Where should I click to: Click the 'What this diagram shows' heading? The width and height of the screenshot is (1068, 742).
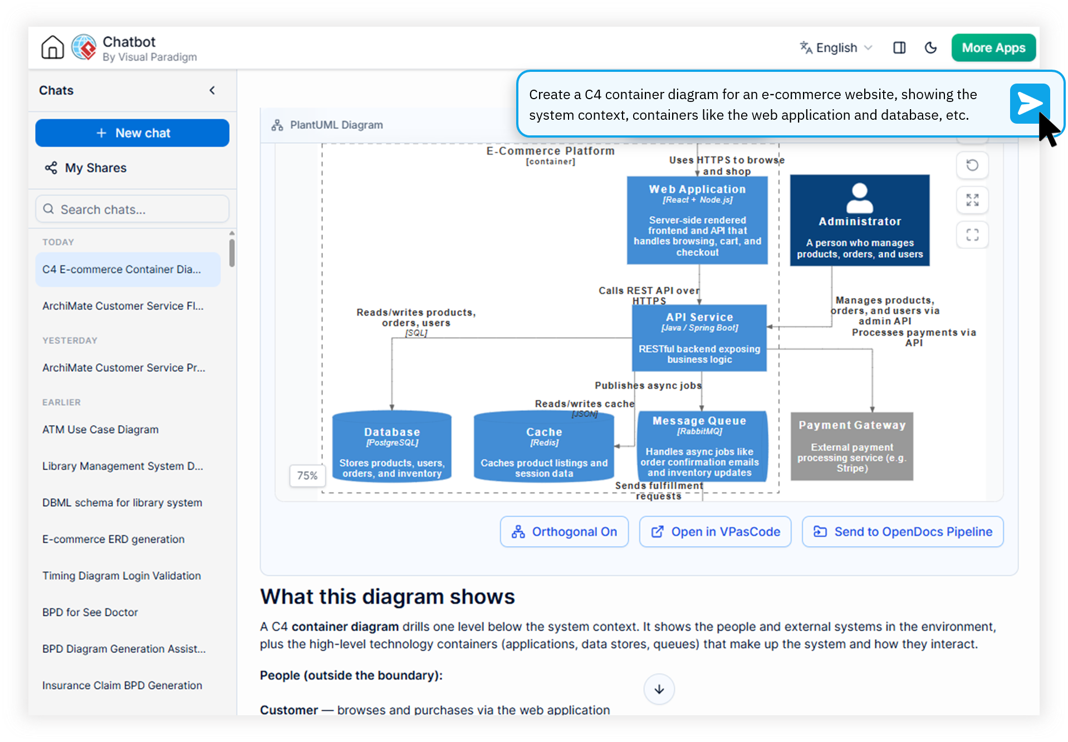tap(388, 597)
